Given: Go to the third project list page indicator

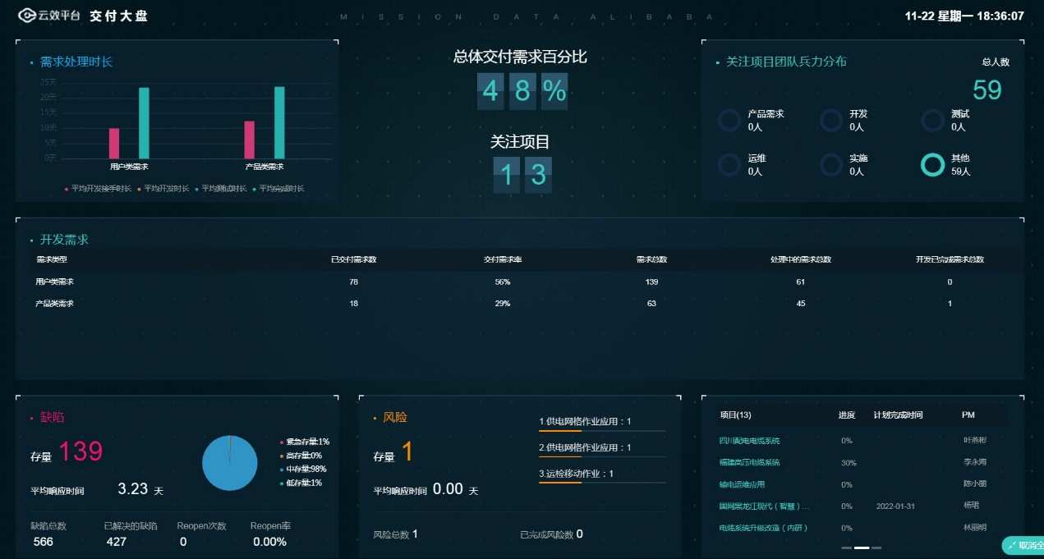Looking at the screenshot, I should [876, 548].
